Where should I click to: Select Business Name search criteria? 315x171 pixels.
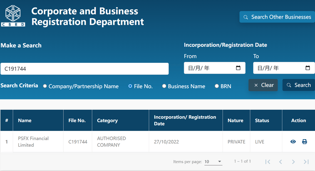164,86
